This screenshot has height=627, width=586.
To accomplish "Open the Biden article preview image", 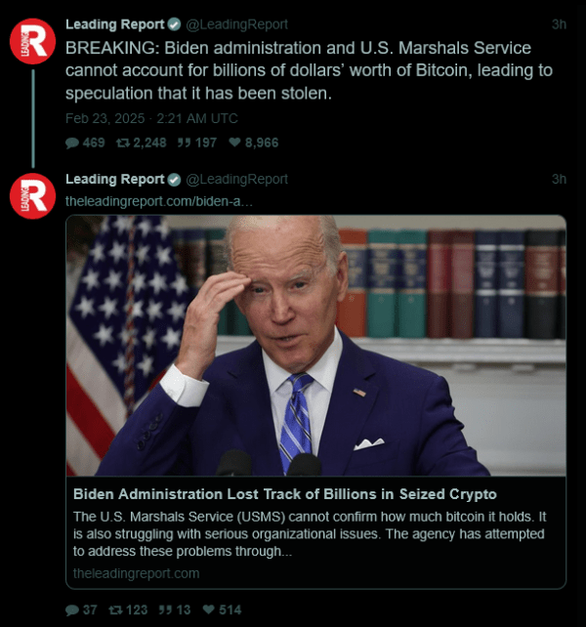I will click(316, 346).
